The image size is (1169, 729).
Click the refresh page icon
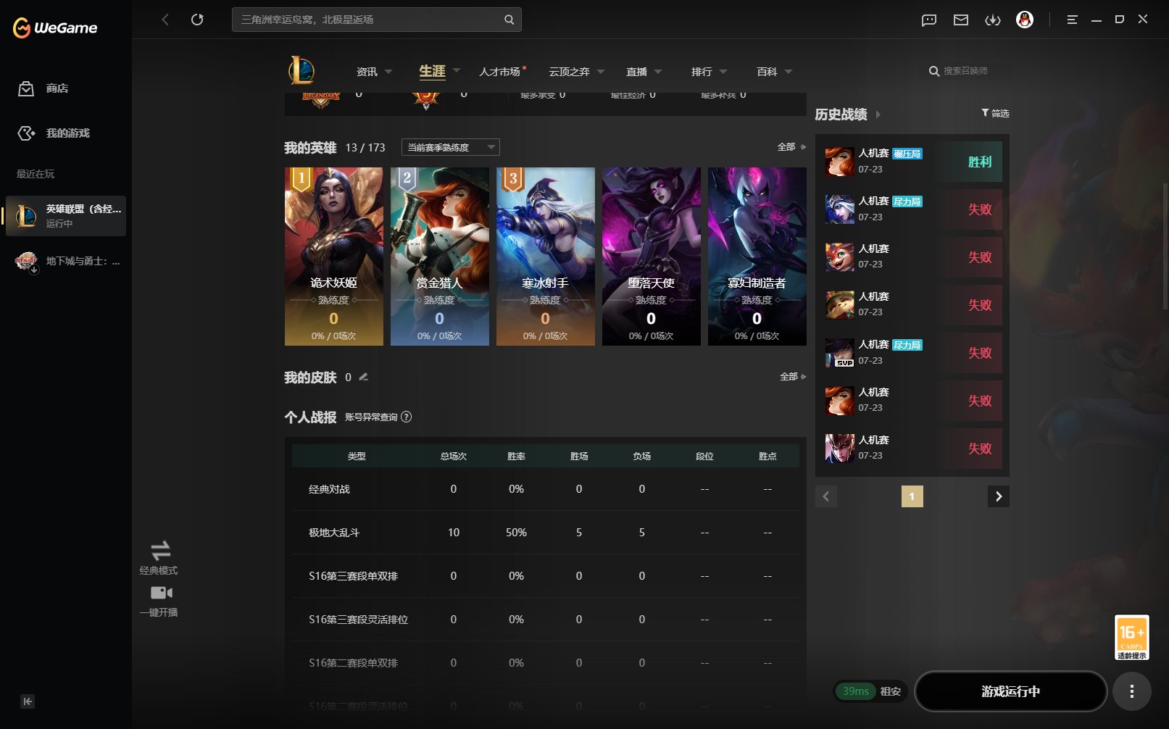pyautogui.click(x=197, y=20)
